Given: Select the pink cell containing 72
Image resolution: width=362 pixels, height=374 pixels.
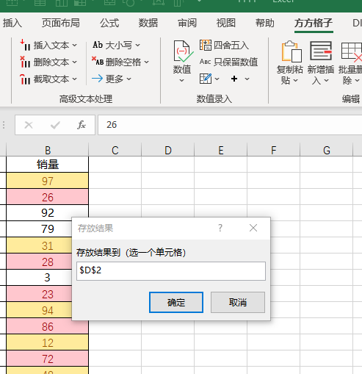Looking at the screenshot, I should (48, 359).
